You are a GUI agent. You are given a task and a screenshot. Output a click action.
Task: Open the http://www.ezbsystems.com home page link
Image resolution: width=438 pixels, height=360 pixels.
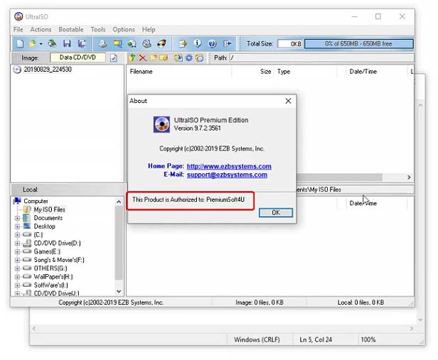[229, 166]
